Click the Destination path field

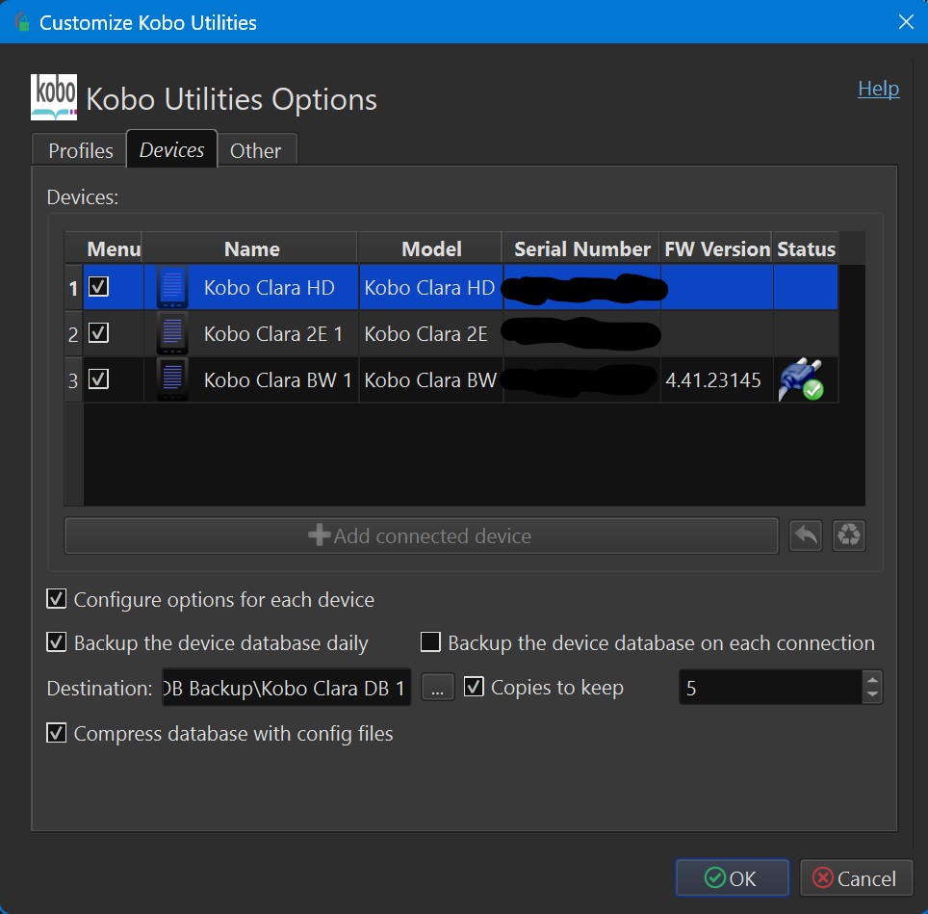coord(287,688)
